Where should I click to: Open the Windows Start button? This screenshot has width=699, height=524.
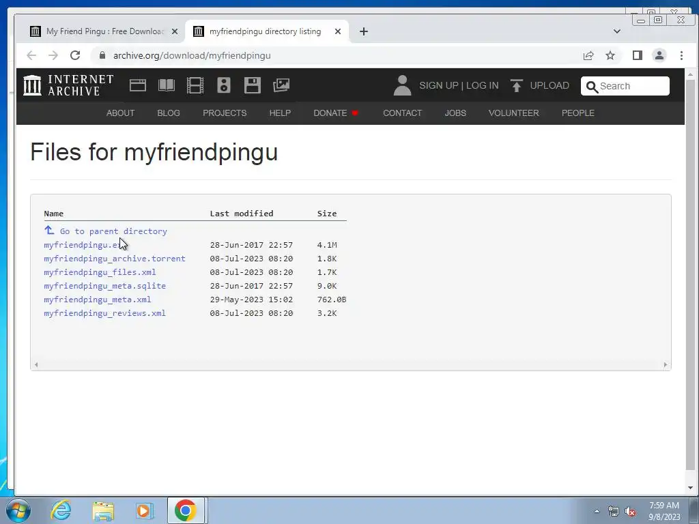click(x=18, y=510)
